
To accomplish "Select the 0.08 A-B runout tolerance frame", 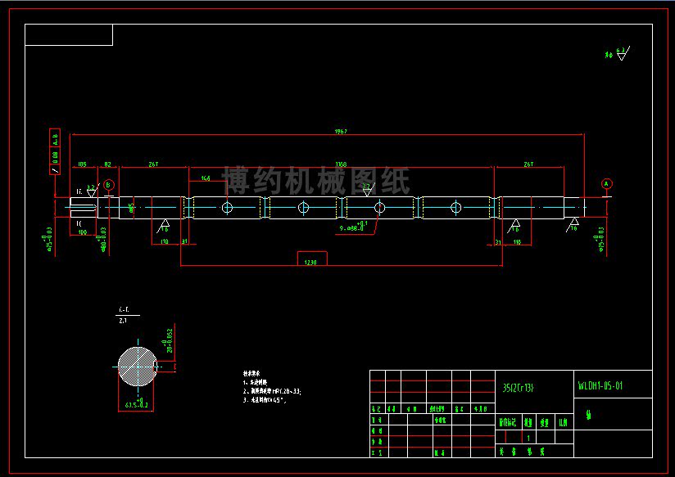I will tap(55, 151).
